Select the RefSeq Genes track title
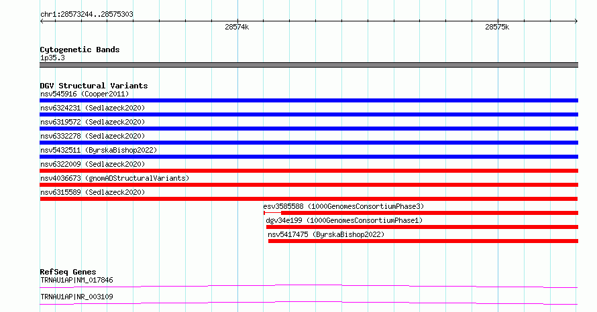This screenshot has width=597, height=312. (68, 272)
